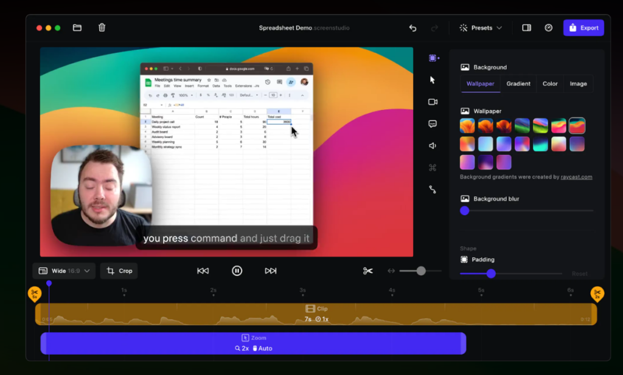Click the sidebar toggle icon near Export
623x375 pixels.
(x=526, y=27)
